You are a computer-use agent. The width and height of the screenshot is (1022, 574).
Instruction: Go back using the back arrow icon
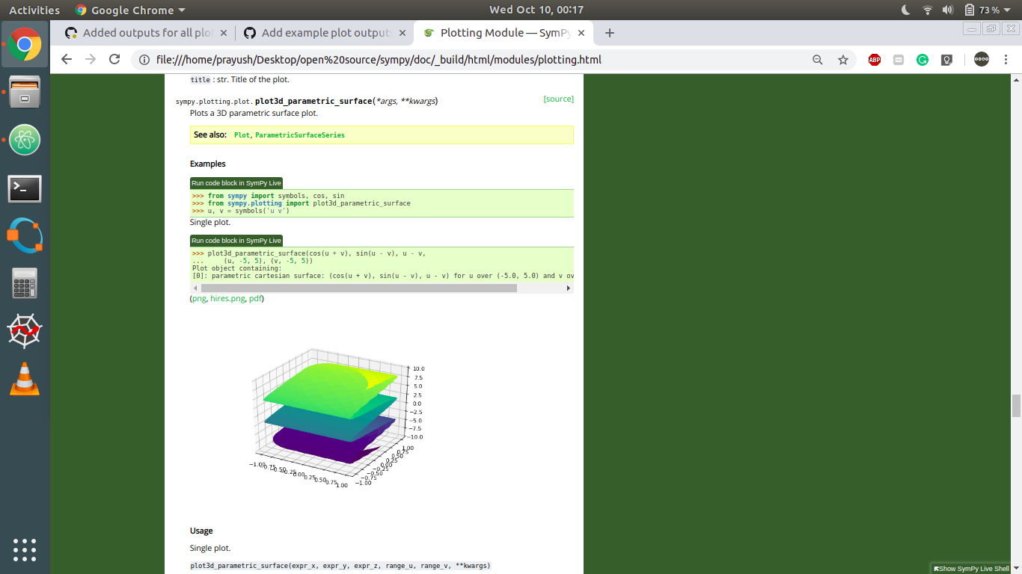pyautogui.click(x=67, y=60)
